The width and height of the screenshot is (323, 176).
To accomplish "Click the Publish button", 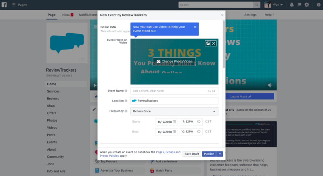I will point(209,154).
